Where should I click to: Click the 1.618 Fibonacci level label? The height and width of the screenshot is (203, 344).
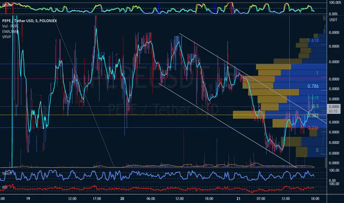313,40
